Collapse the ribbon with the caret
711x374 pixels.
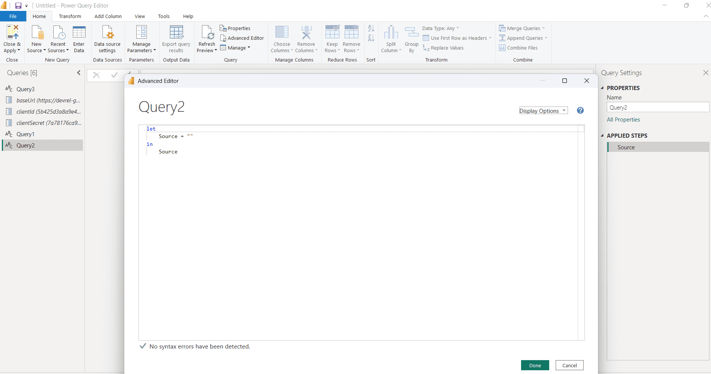click(706, 16)
